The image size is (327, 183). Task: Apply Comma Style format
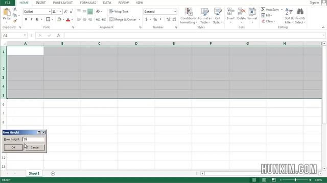click(160, 19)
